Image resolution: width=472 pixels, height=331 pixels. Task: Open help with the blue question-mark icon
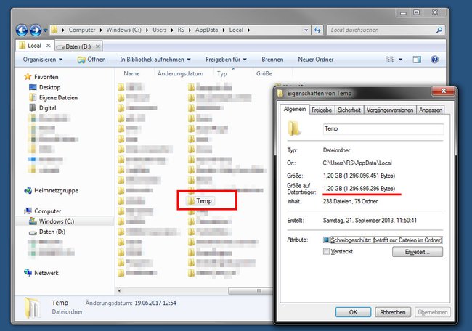pyautogui.click(x=434, y=60)
